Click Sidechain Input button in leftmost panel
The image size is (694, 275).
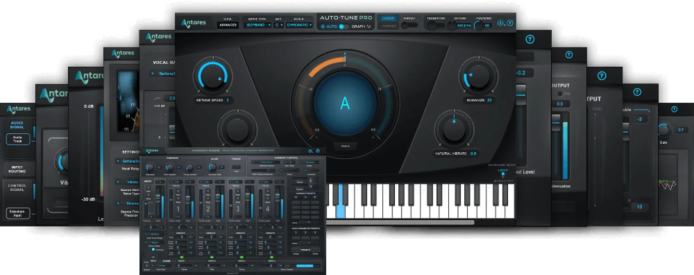(x=18, y=213)
